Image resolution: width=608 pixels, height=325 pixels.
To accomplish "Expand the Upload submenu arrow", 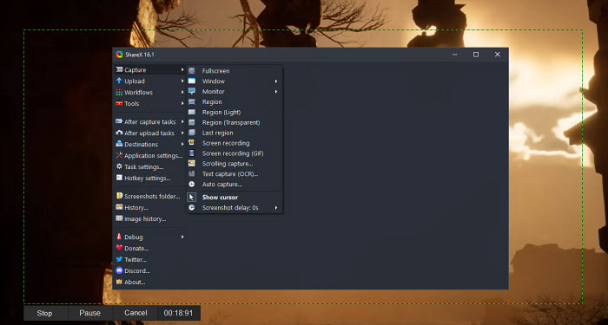I will (x=182, y=81).
